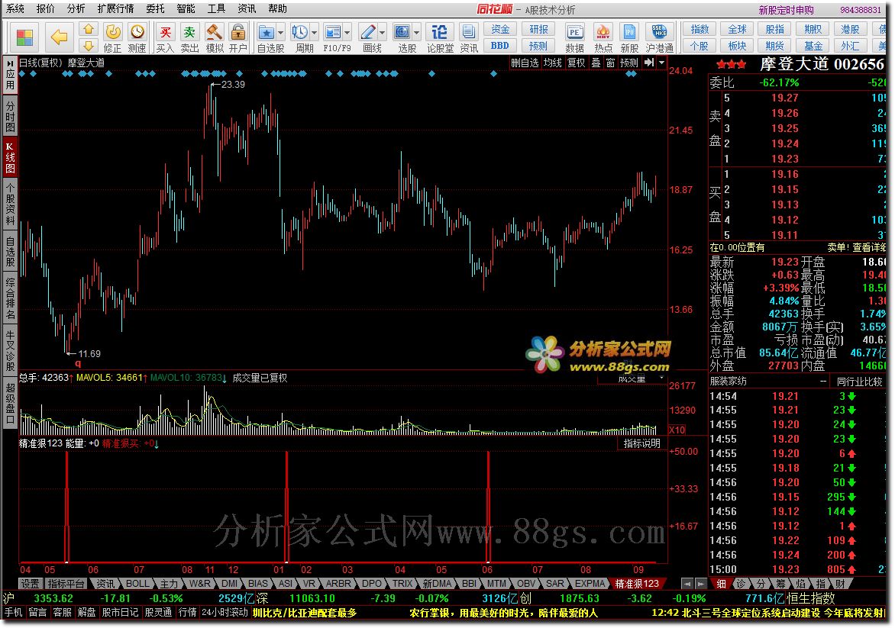Select the previous stock up arrow
The image size is (895, 628).
point(89,29)
